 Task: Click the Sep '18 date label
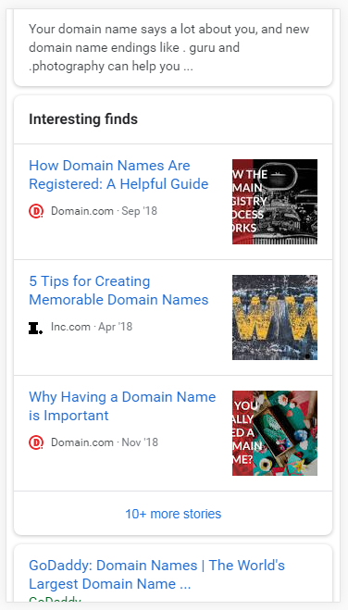click(x=139, y=211)
